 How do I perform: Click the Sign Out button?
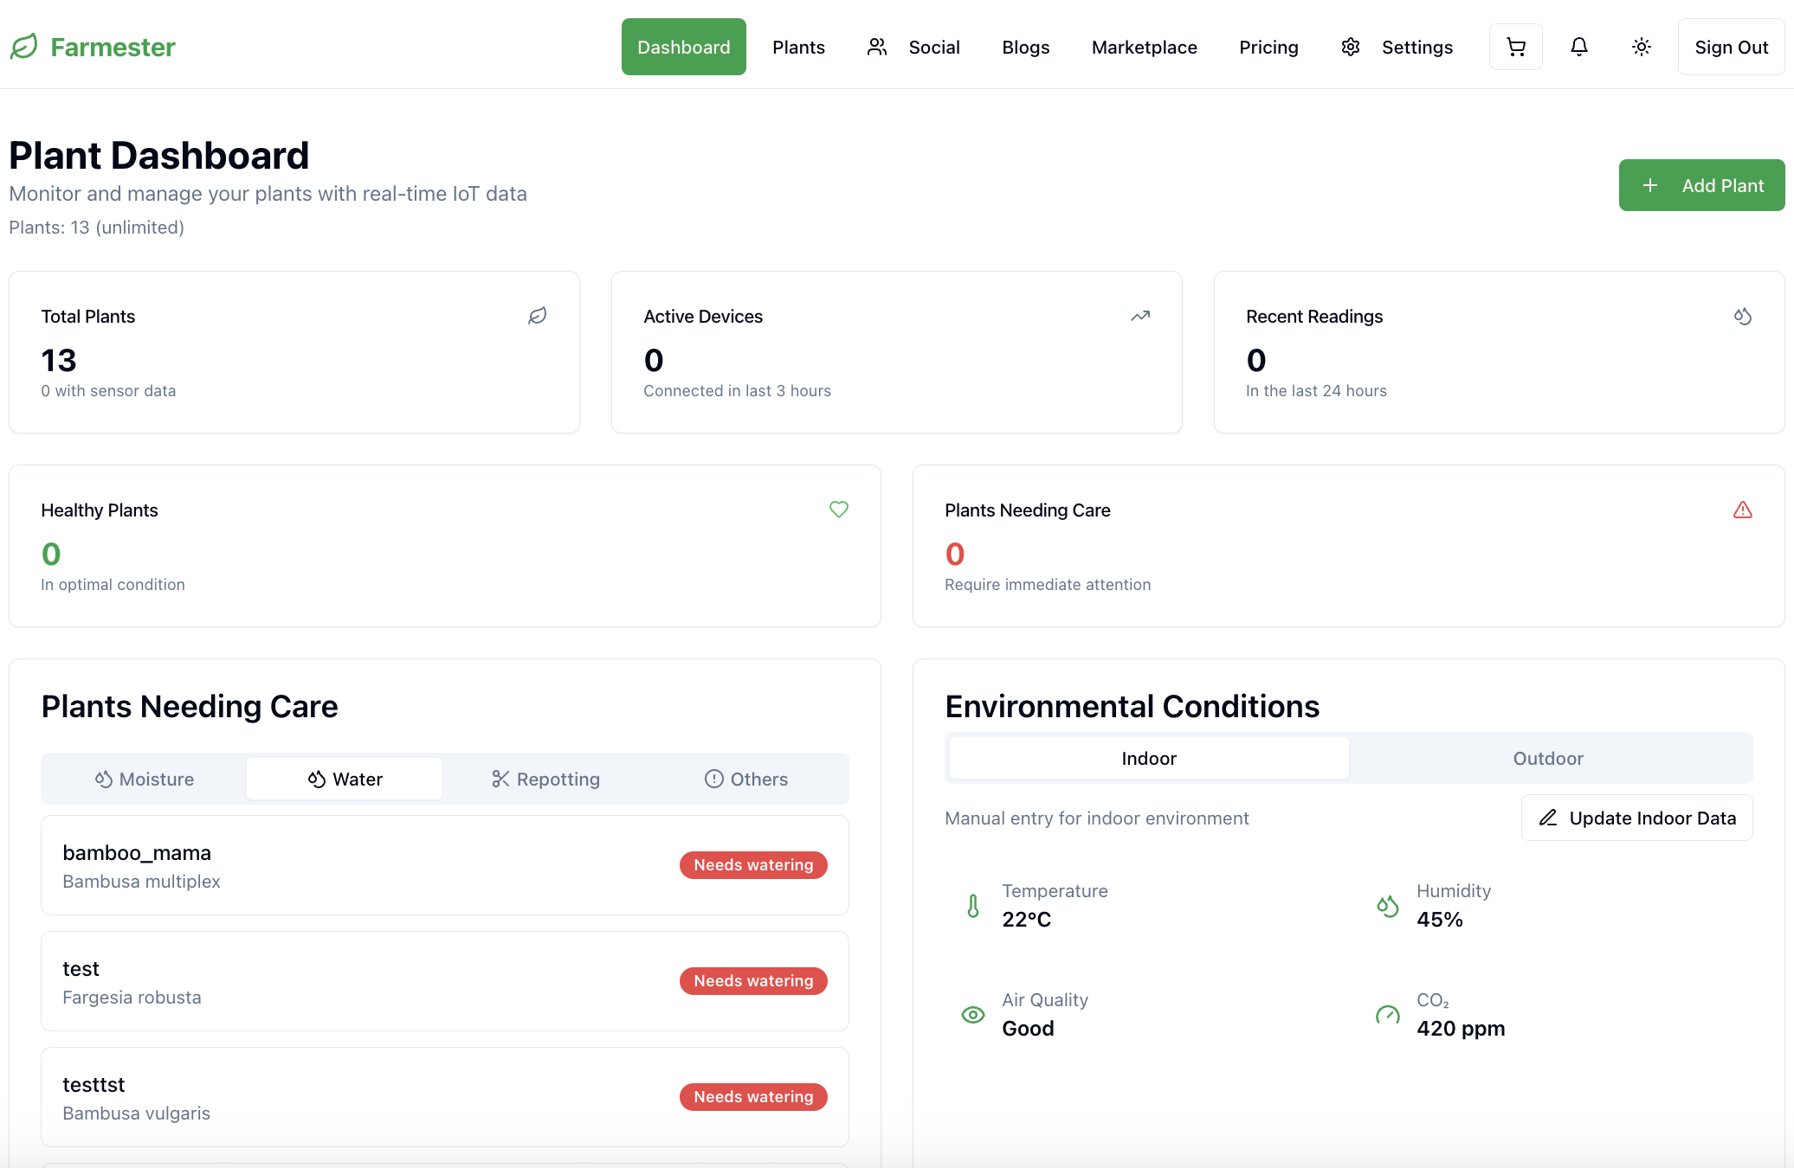pyautogui.click(x=1732, y=47)
